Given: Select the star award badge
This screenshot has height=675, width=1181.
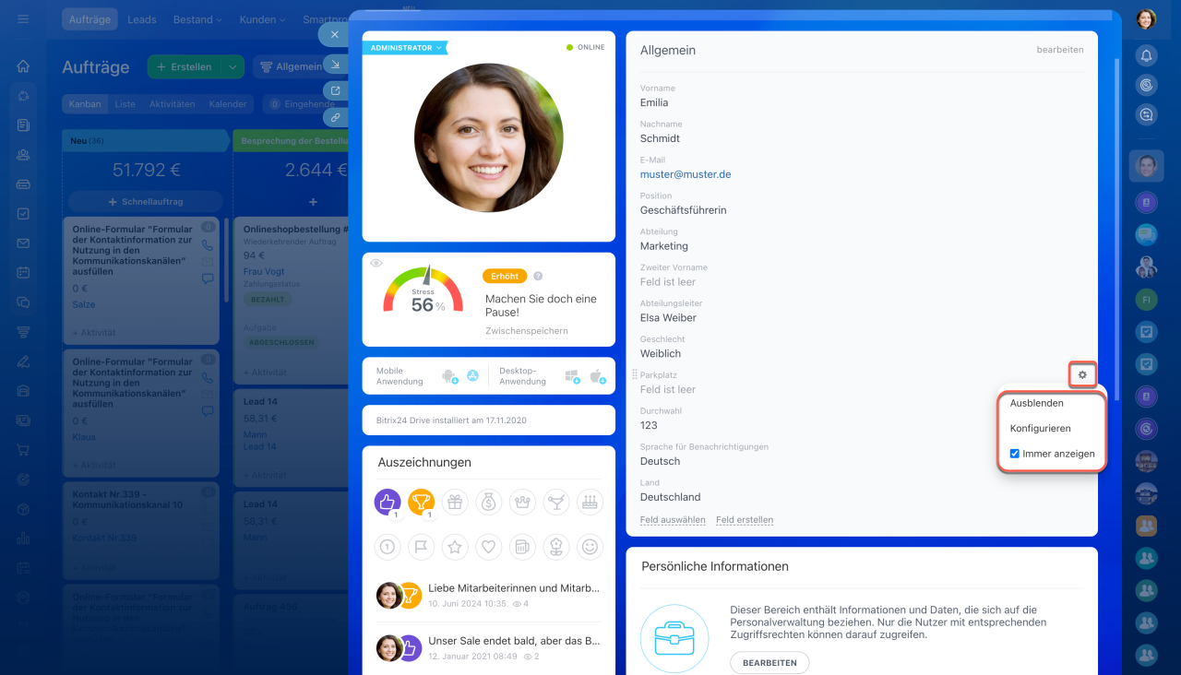Looking at the screenshot, I should (455, 547).
